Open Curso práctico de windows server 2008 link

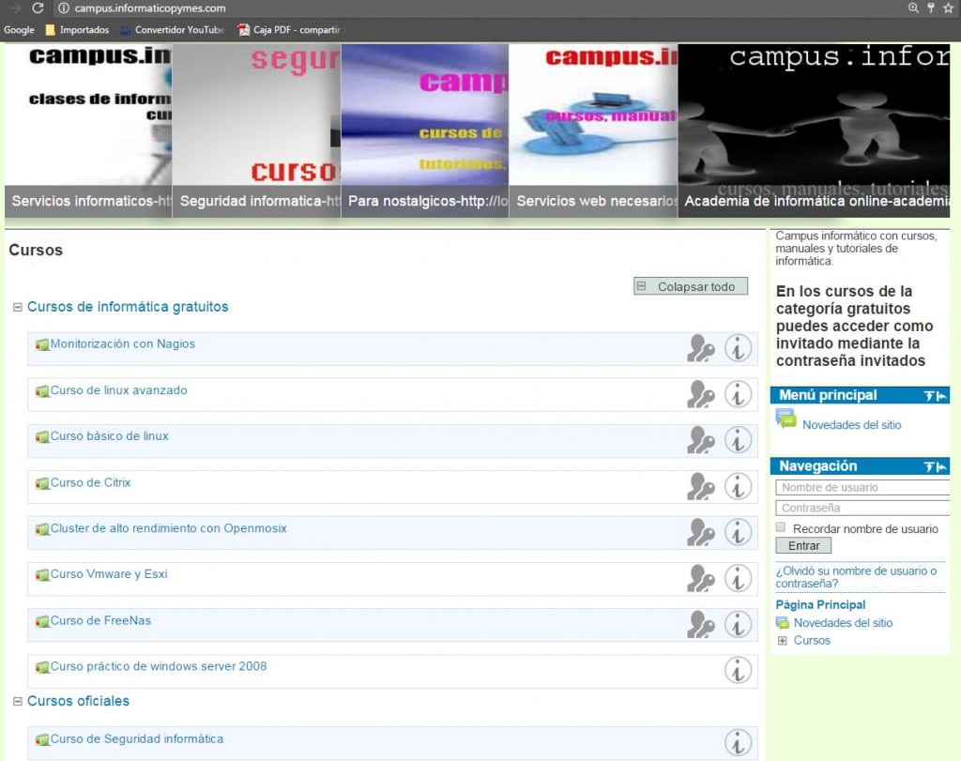159,666
